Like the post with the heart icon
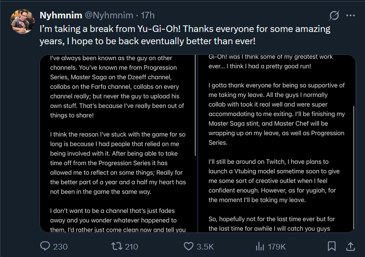This screenshot has width=365, height=257. [x=189, y=246]
